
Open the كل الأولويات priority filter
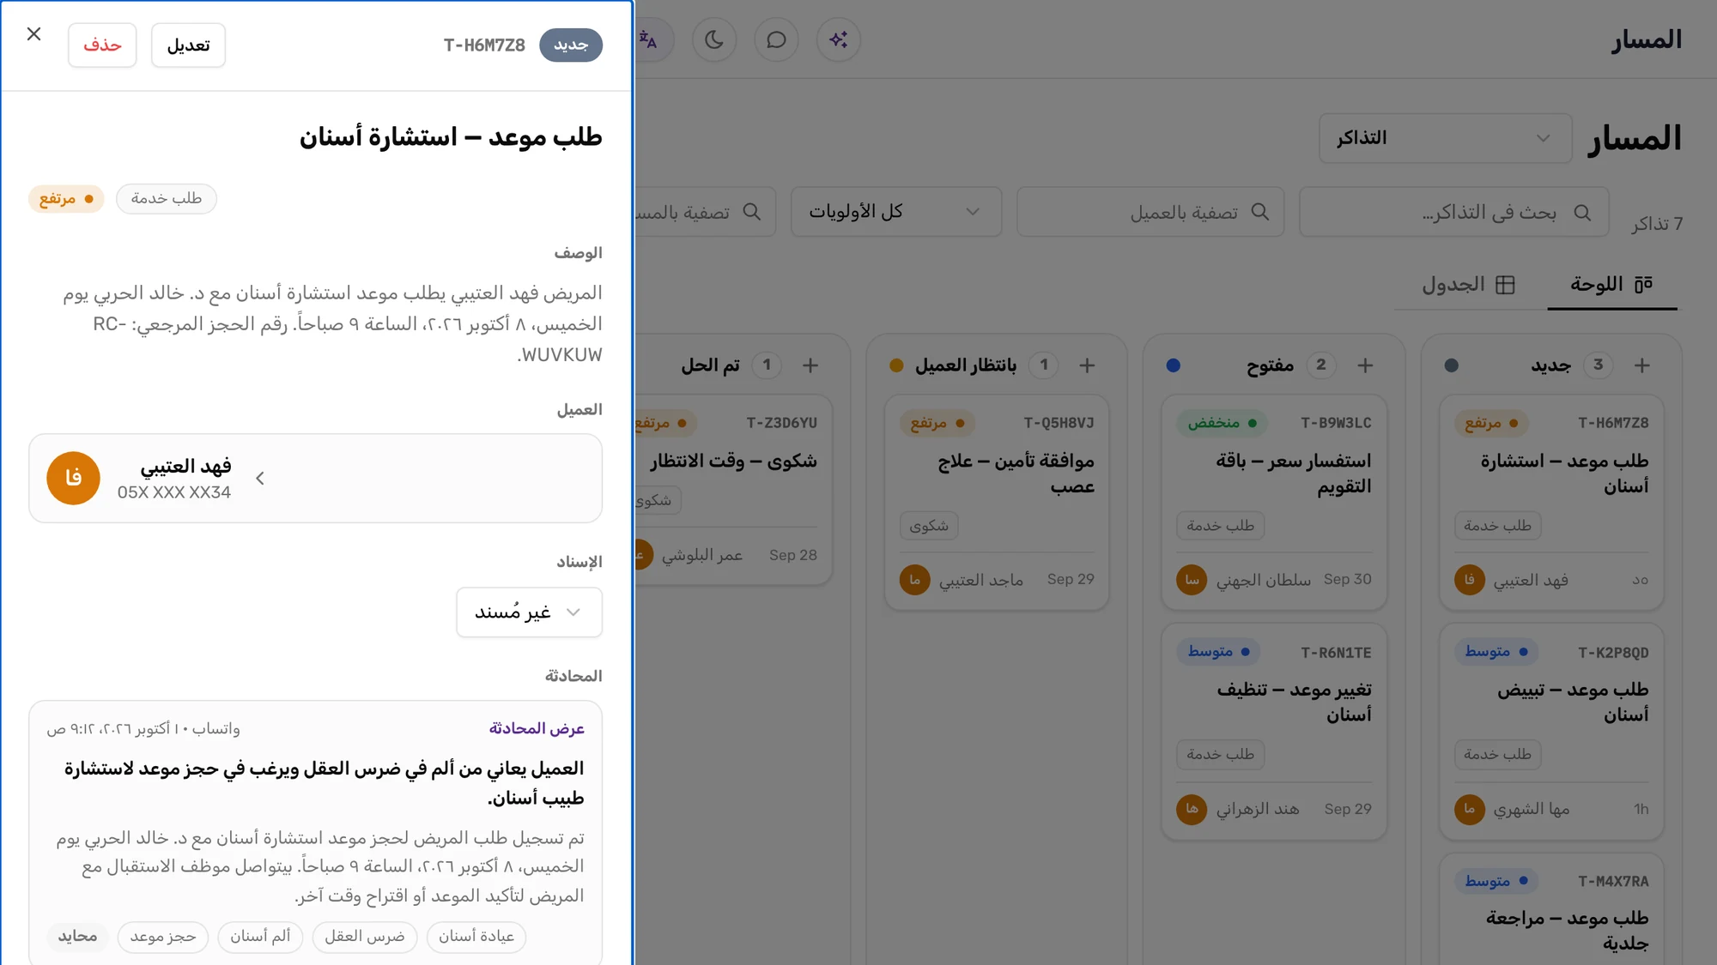coord(895,212)
